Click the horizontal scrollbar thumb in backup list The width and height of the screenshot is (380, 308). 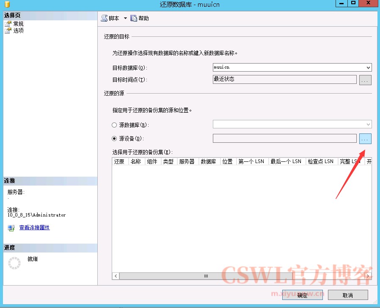click(206, 276)
